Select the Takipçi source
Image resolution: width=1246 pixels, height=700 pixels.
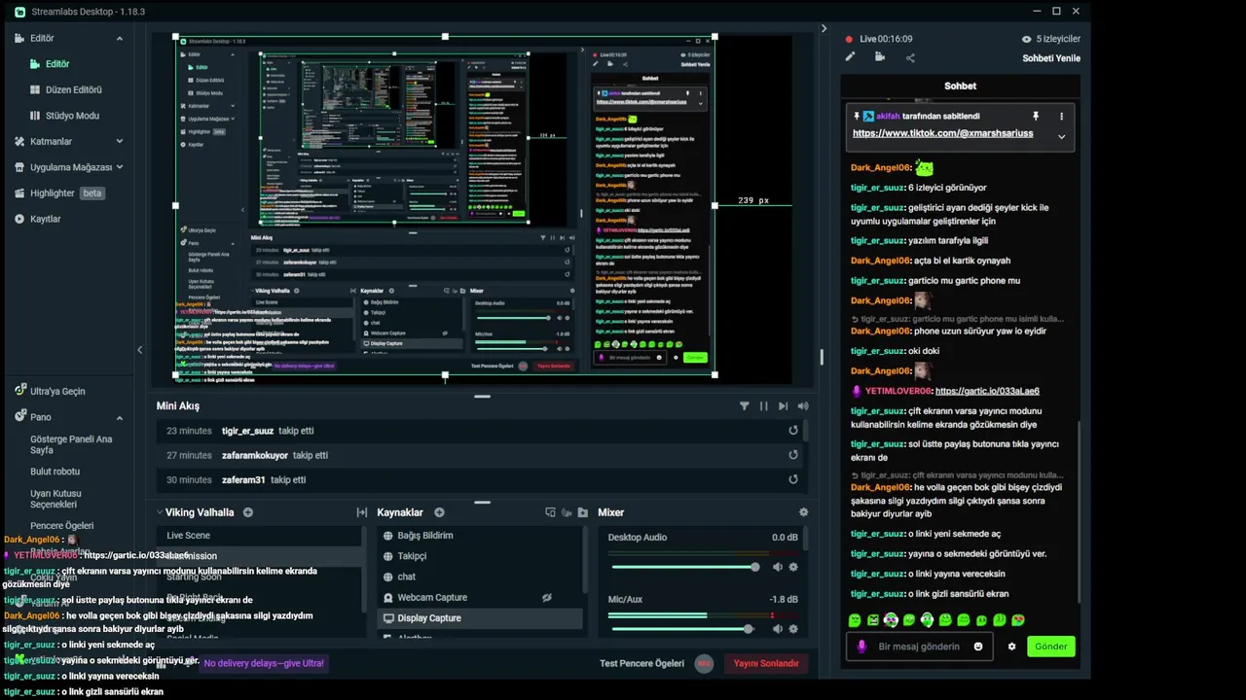click(x=480, y=556)
